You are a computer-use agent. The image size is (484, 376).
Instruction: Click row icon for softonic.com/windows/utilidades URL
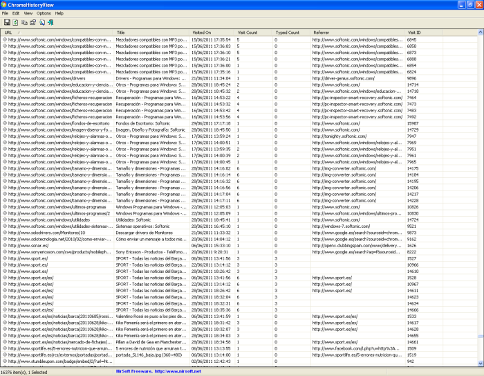[x=5, y=220]
